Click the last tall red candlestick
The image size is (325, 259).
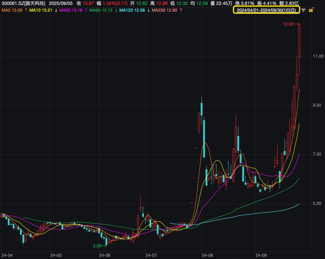(299, 41)
